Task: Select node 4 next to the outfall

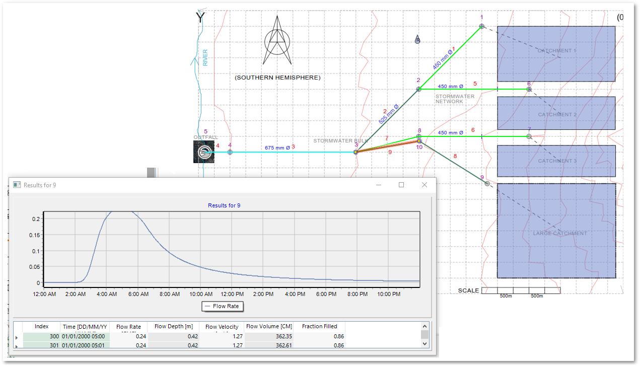Action: tap(230, 152)
